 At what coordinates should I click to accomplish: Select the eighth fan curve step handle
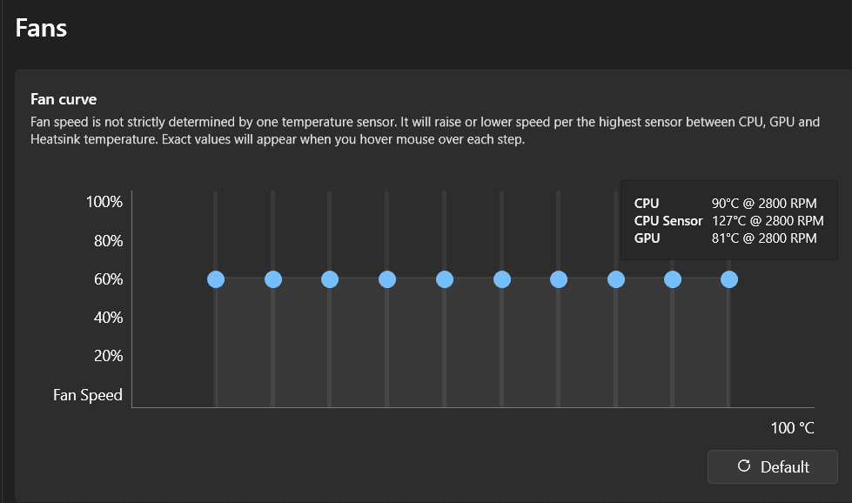[616, 279]
